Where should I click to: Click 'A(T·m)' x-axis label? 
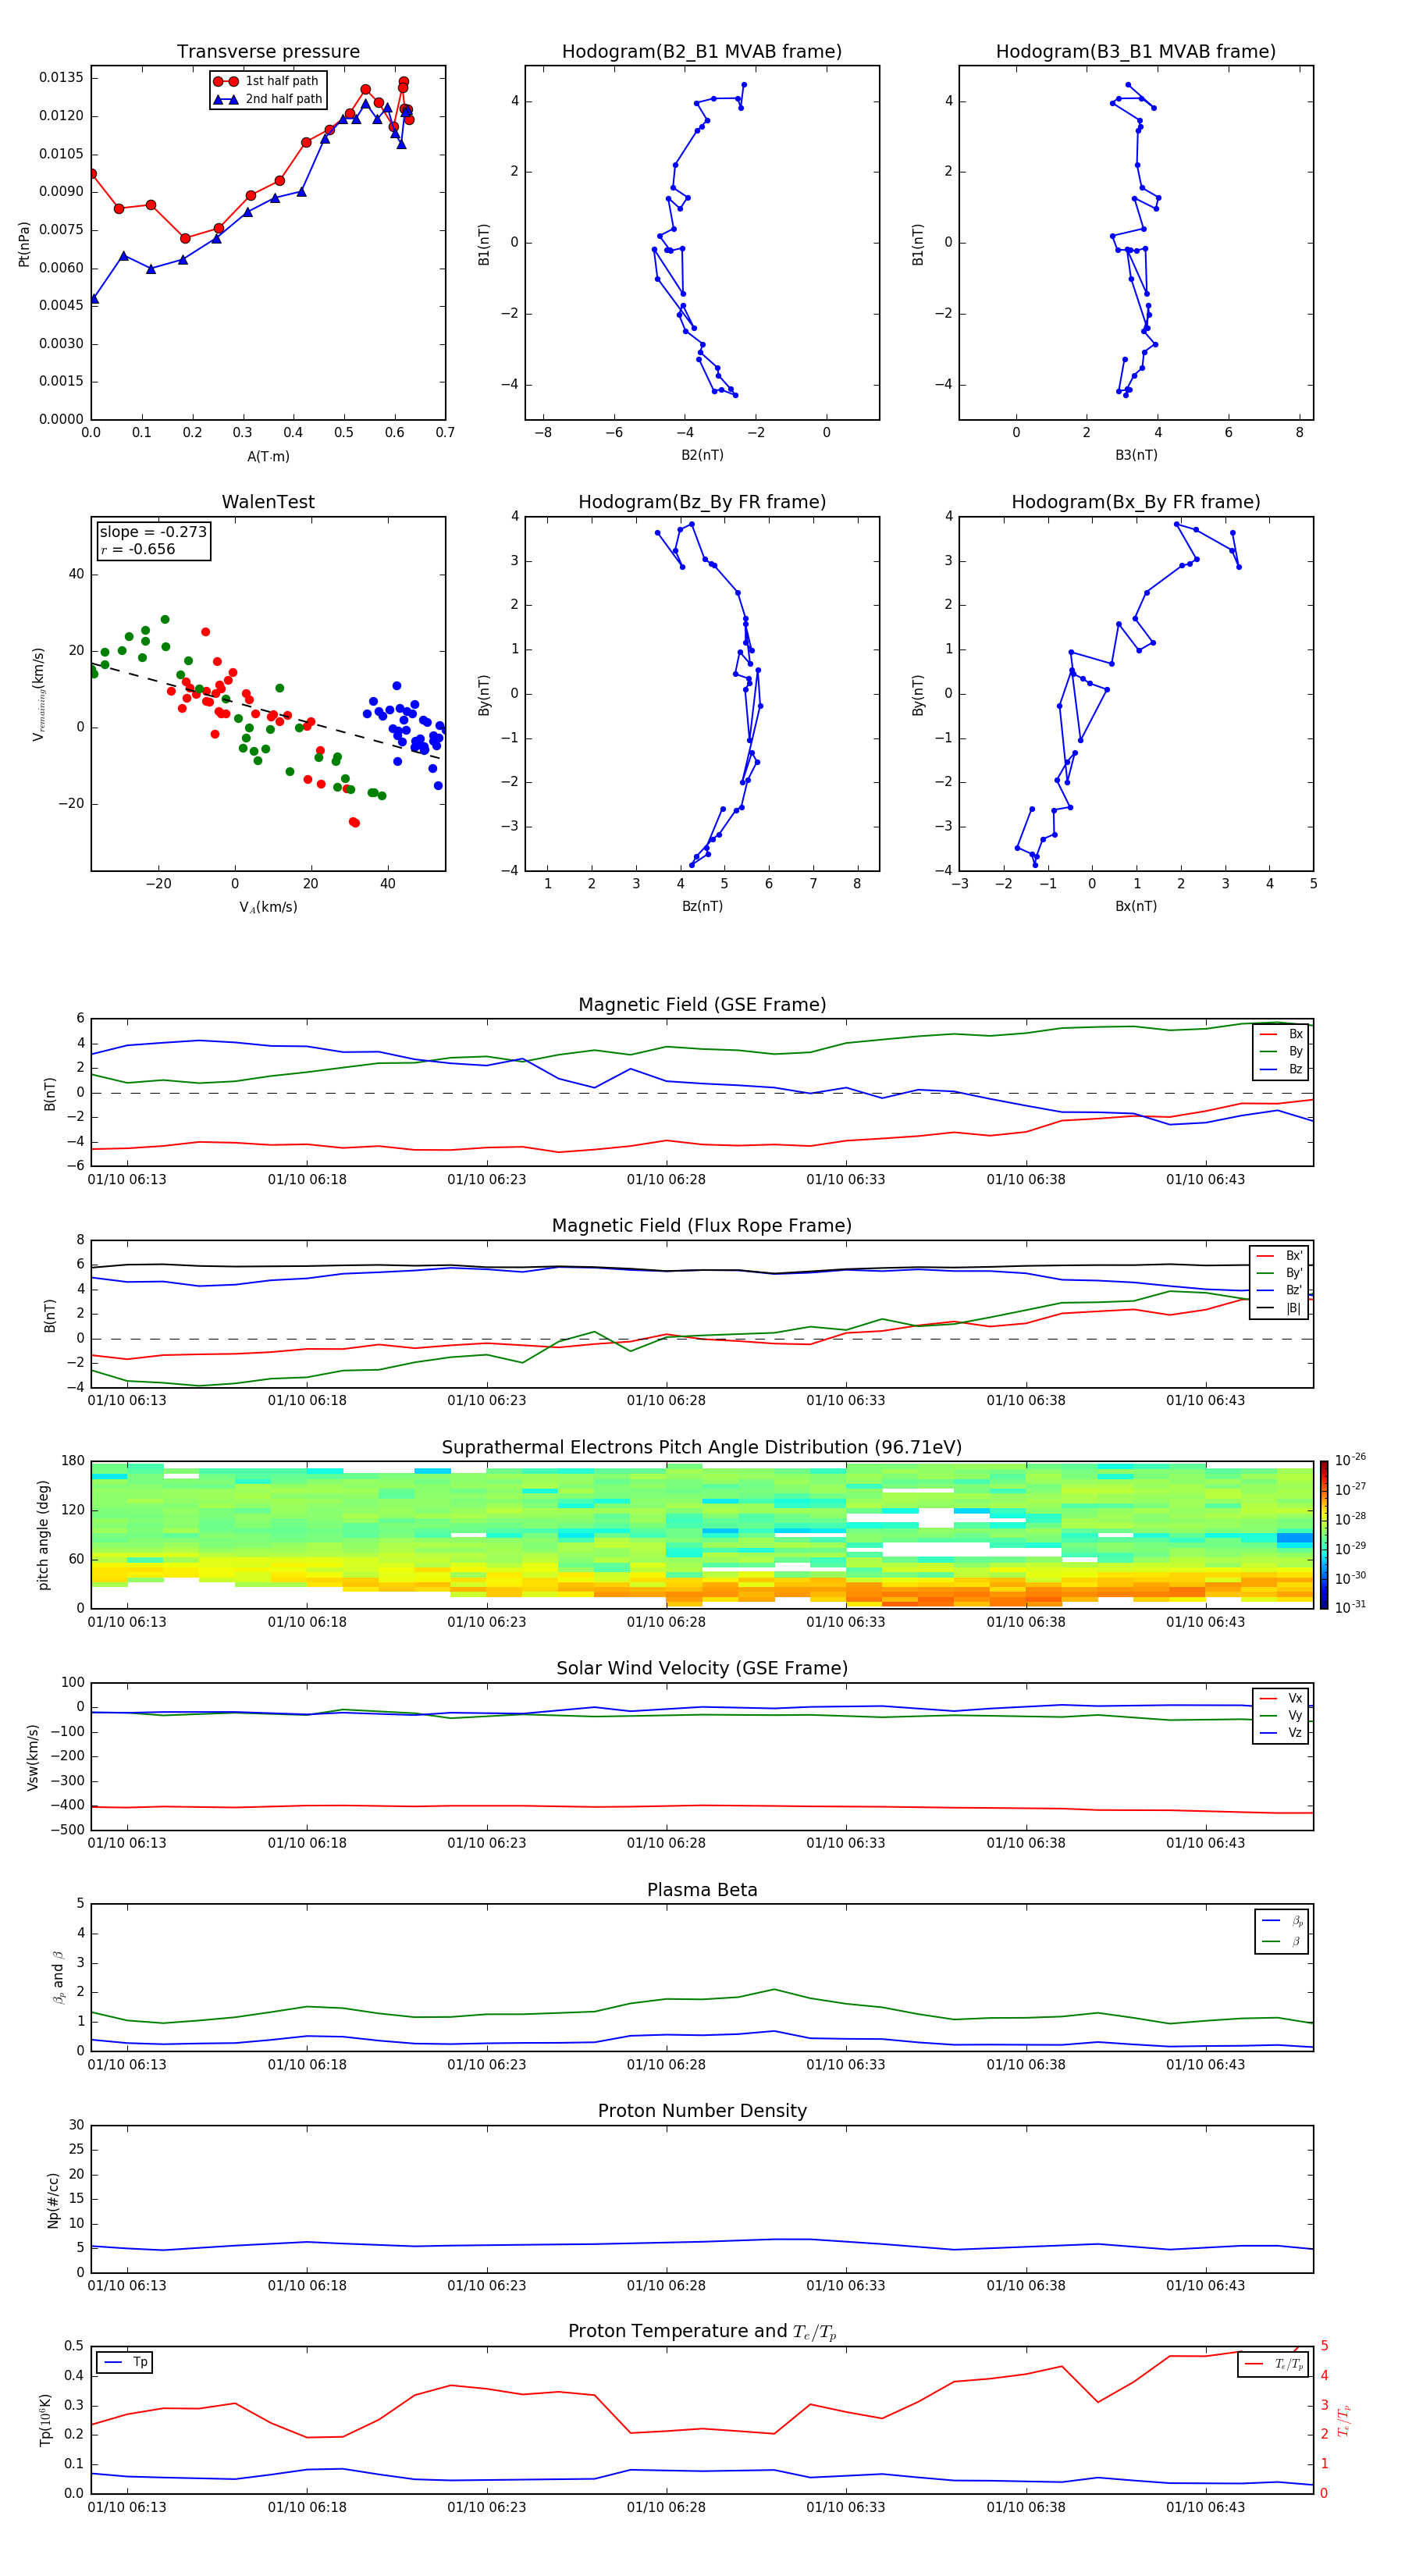(268, 457)
